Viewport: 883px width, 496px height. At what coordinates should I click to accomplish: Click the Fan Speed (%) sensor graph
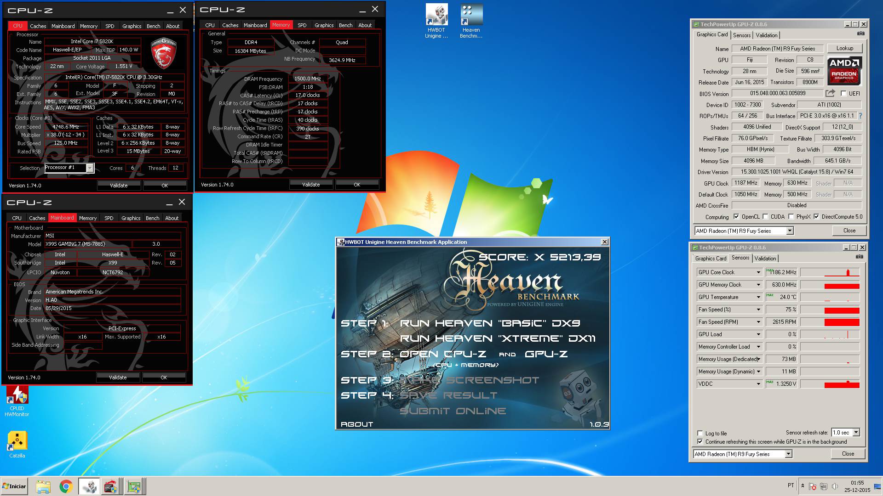(830, 310)
